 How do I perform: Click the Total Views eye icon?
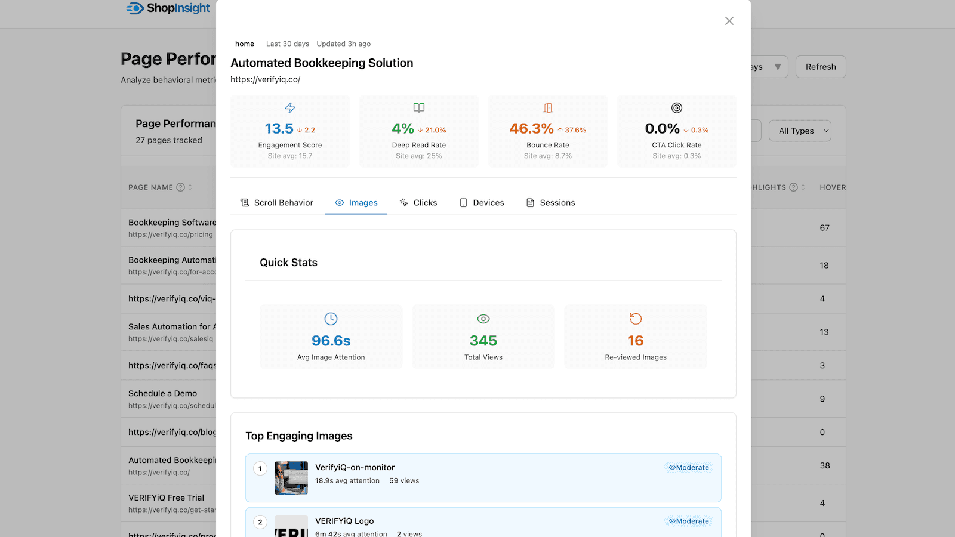(x=483, y=319)
